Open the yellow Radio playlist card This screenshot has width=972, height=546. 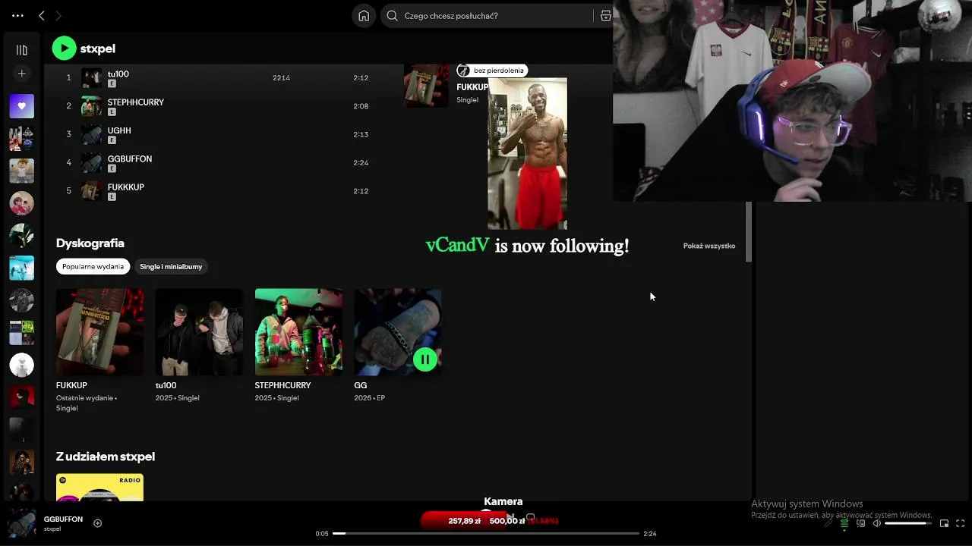click(x=99, y=488)
